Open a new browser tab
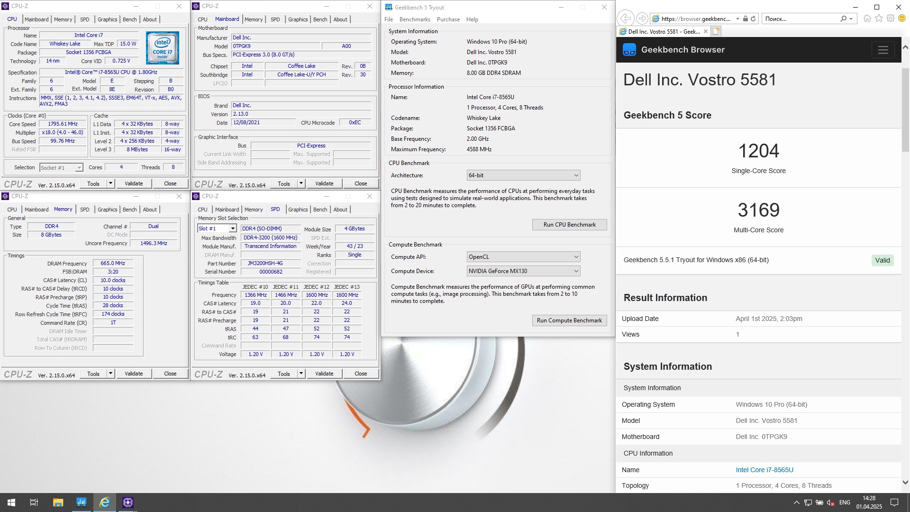Screen dimensions: 910x512 (716, 31)
